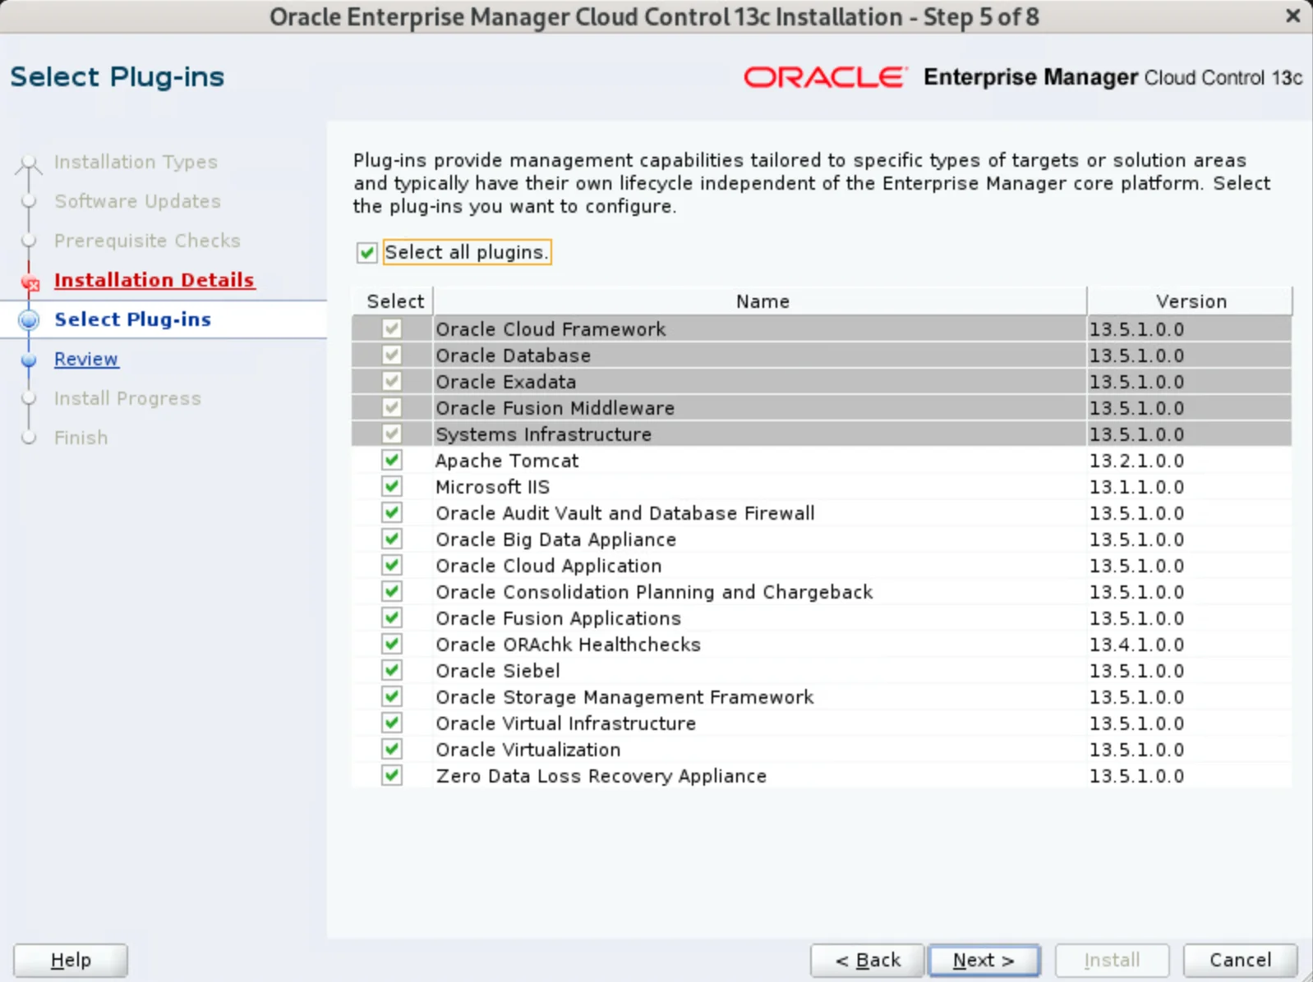Click the Select Plug-ins current step bullet

click(x=29, y=319)
